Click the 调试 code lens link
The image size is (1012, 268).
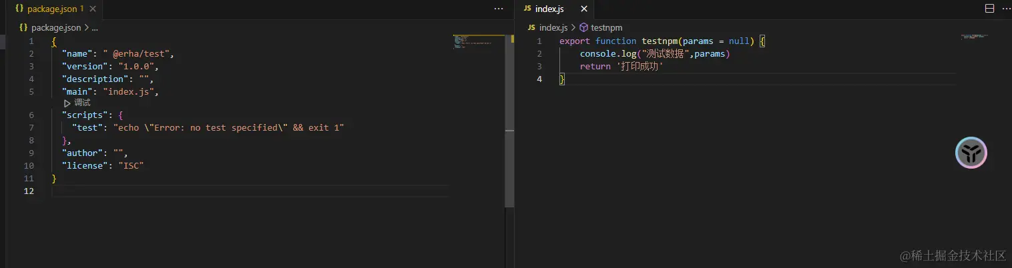(x=82, y=103)
